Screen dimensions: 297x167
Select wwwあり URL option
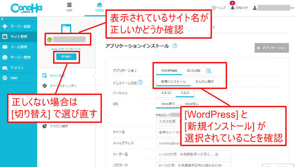coord(168,104)
